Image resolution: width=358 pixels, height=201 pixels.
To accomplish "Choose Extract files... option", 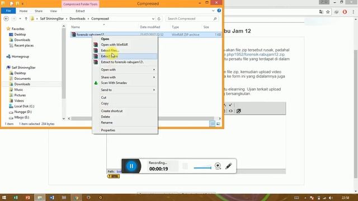I will point(110,50).
